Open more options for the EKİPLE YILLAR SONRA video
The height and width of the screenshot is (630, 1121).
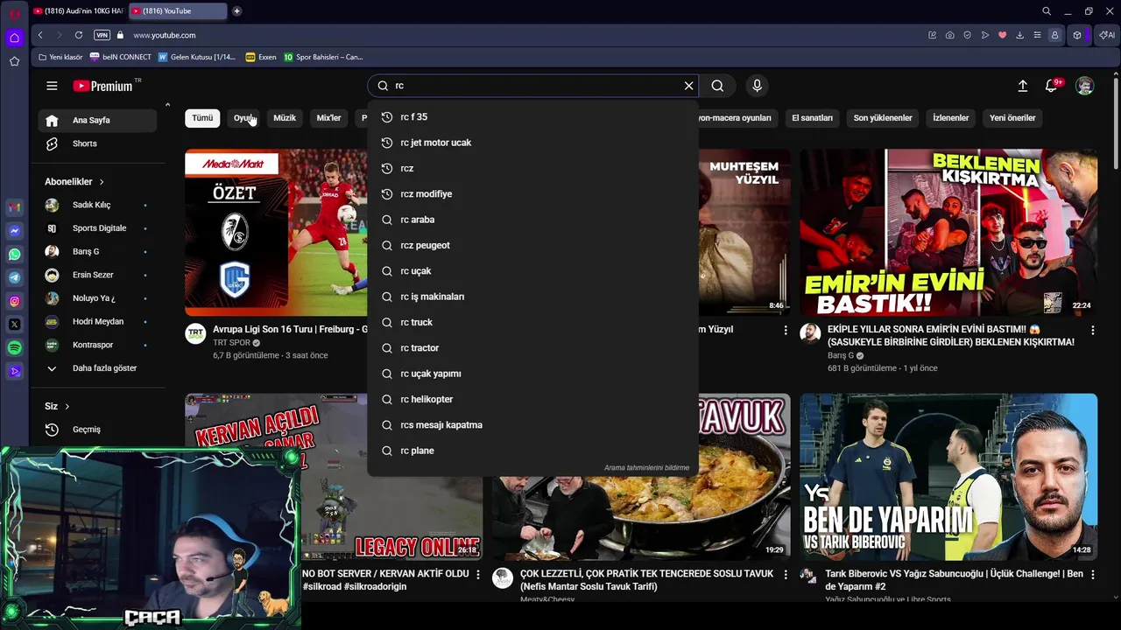click(x=1092, y=331)
